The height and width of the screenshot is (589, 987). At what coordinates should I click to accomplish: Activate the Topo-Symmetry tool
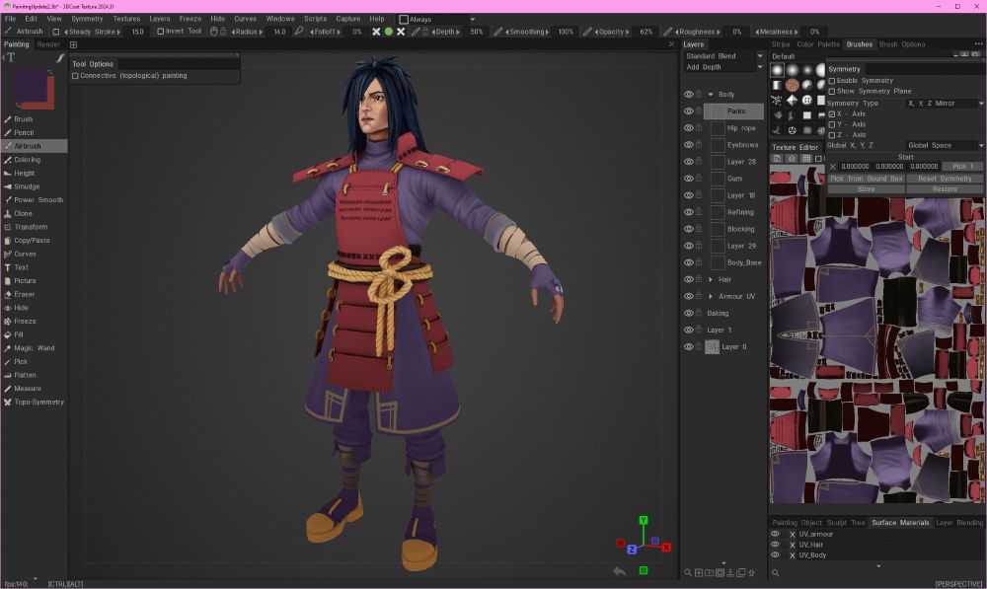(x=38, y=403)
